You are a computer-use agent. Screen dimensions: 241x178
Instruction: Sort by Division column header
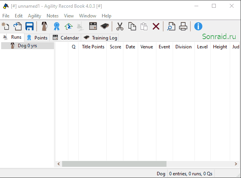[x=184, y=47]
